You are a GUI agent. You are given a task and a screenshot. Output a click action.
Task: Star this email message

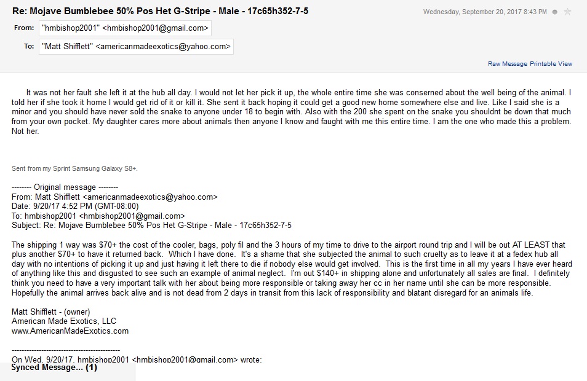click(x=567, y=12)
